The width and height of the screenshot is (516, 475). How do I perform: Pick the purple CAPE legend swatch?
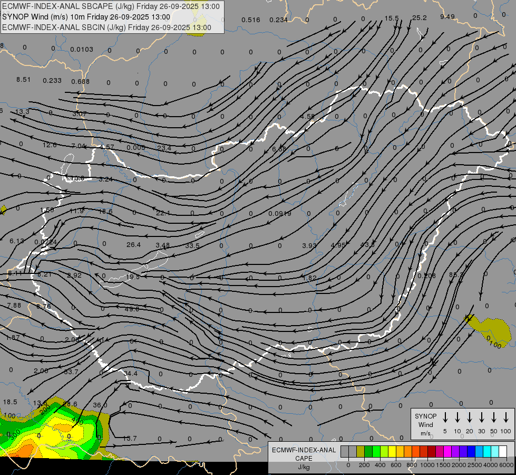[x=455, y=452]
